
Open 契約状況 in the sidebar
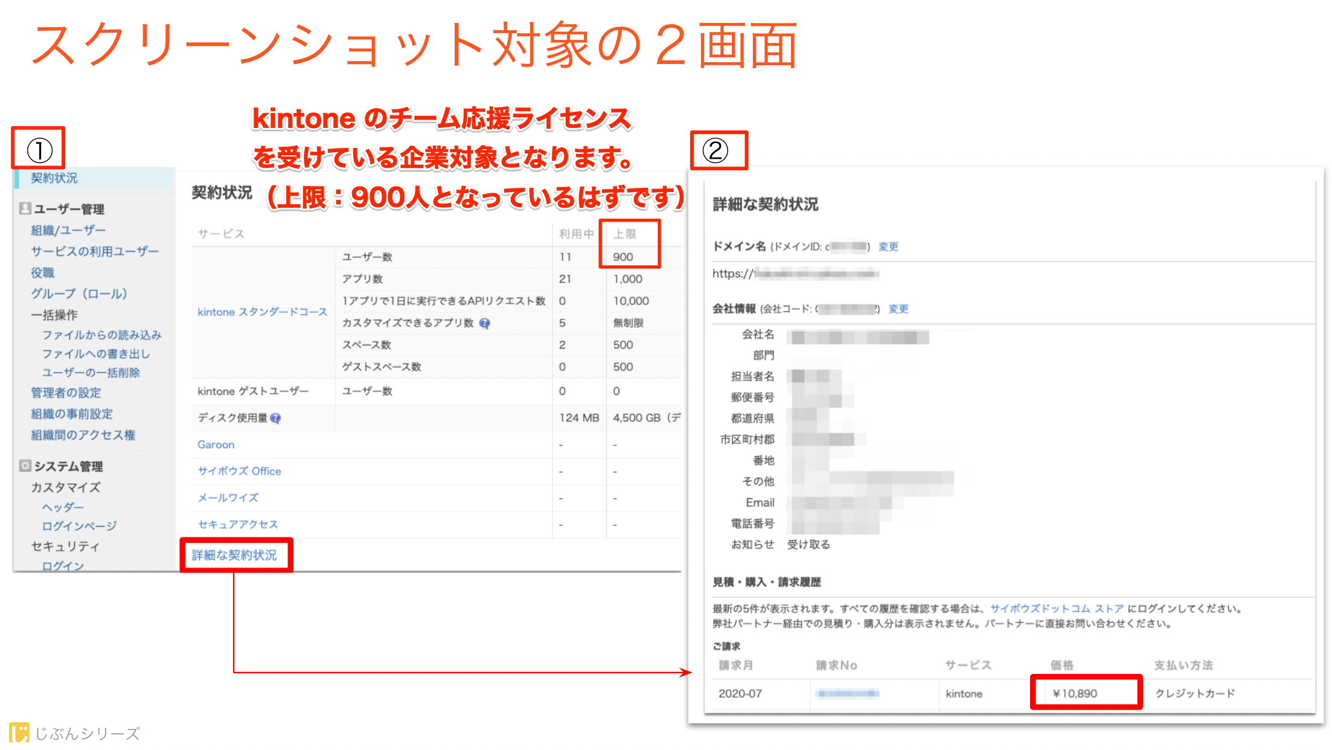point(54,178)
